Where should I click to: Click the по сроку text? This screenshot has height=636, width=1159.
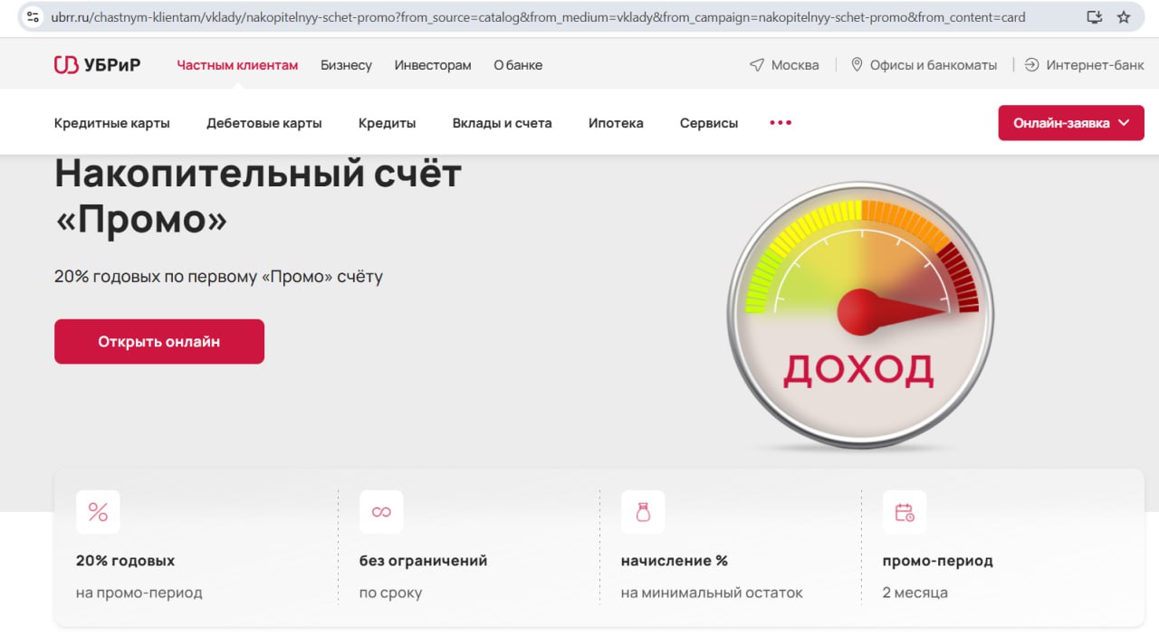tap(390, 593)
